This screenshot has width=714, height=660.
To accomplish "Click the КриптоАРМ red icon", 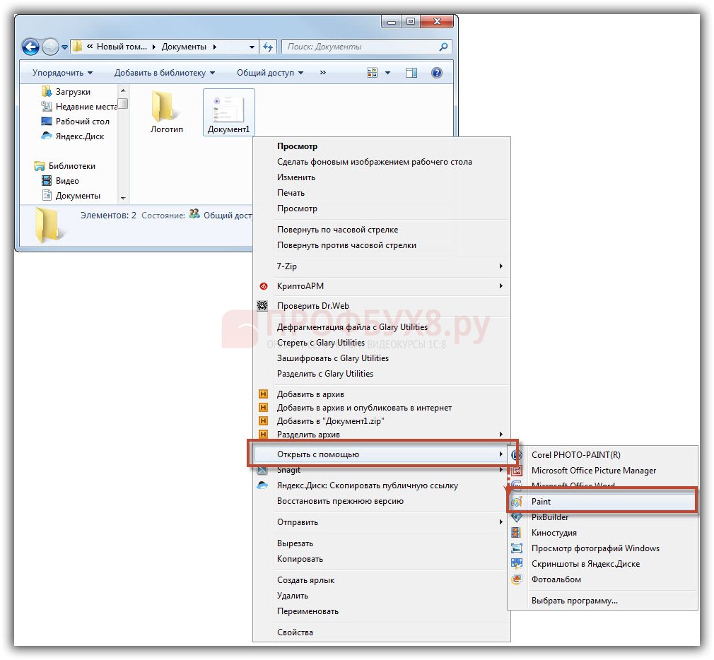I will tap(262, 286).
